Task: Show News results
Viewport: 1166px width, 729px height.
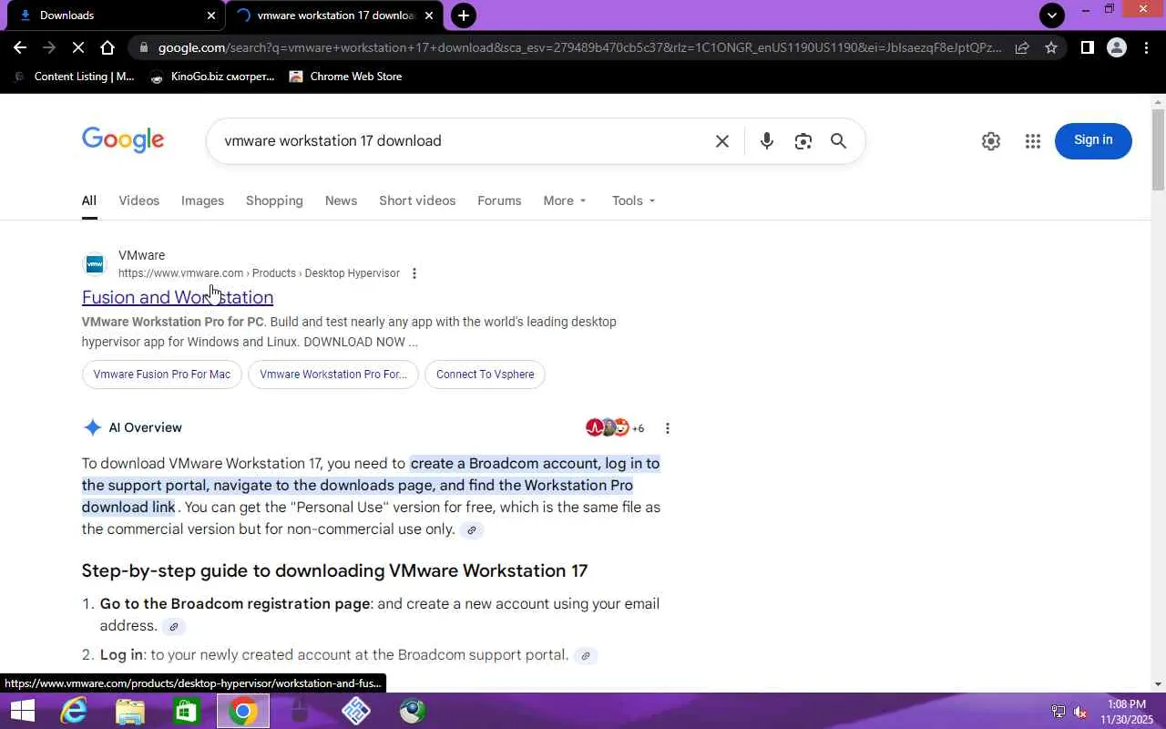Action: pyautogui.click(x=341, y=200)
